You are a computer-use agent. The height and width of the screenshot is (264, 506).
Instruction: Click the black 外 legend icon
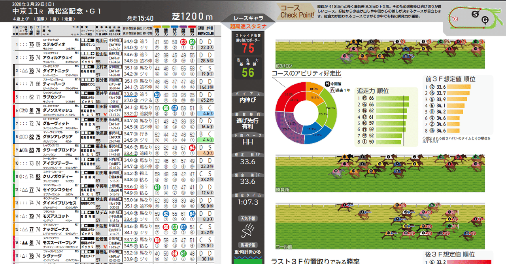click(x=327, y=84)
